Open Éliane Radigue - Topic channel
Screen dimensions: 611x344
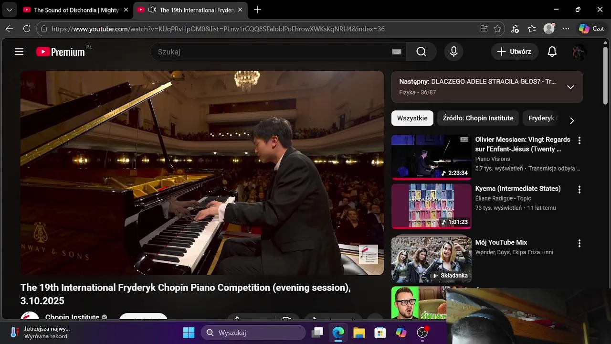(x=503, y=198)
